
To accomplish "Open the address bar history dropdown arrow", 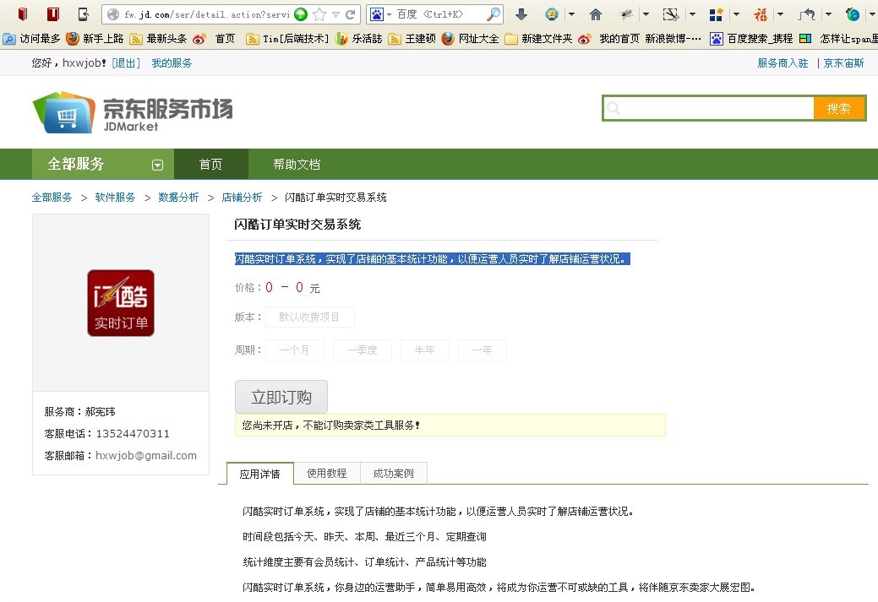I will pos(336,15).
